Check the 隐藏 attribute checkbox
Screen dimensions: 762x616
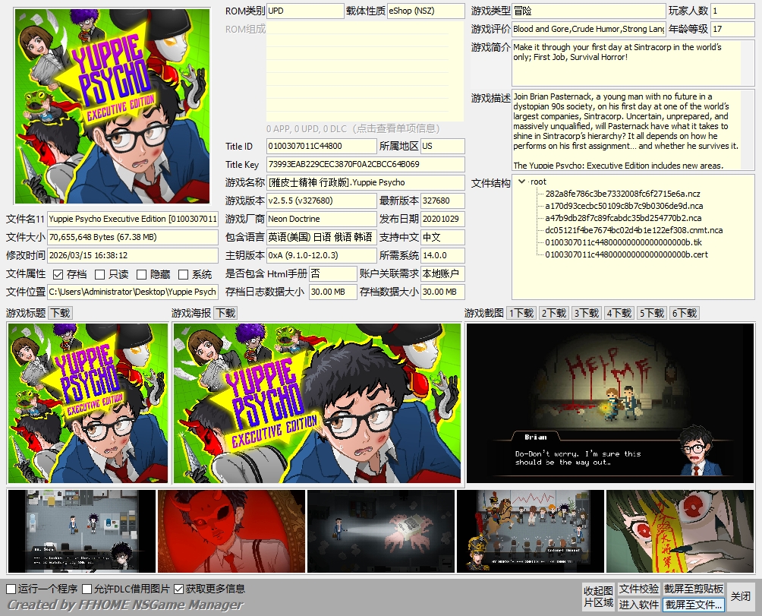click(142, 274)
